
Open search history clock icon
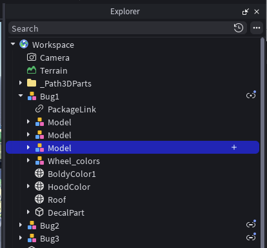pyautogui.click(x=239, y=28)
